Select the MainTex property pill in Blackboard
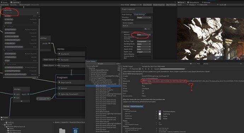 [9, 19]
